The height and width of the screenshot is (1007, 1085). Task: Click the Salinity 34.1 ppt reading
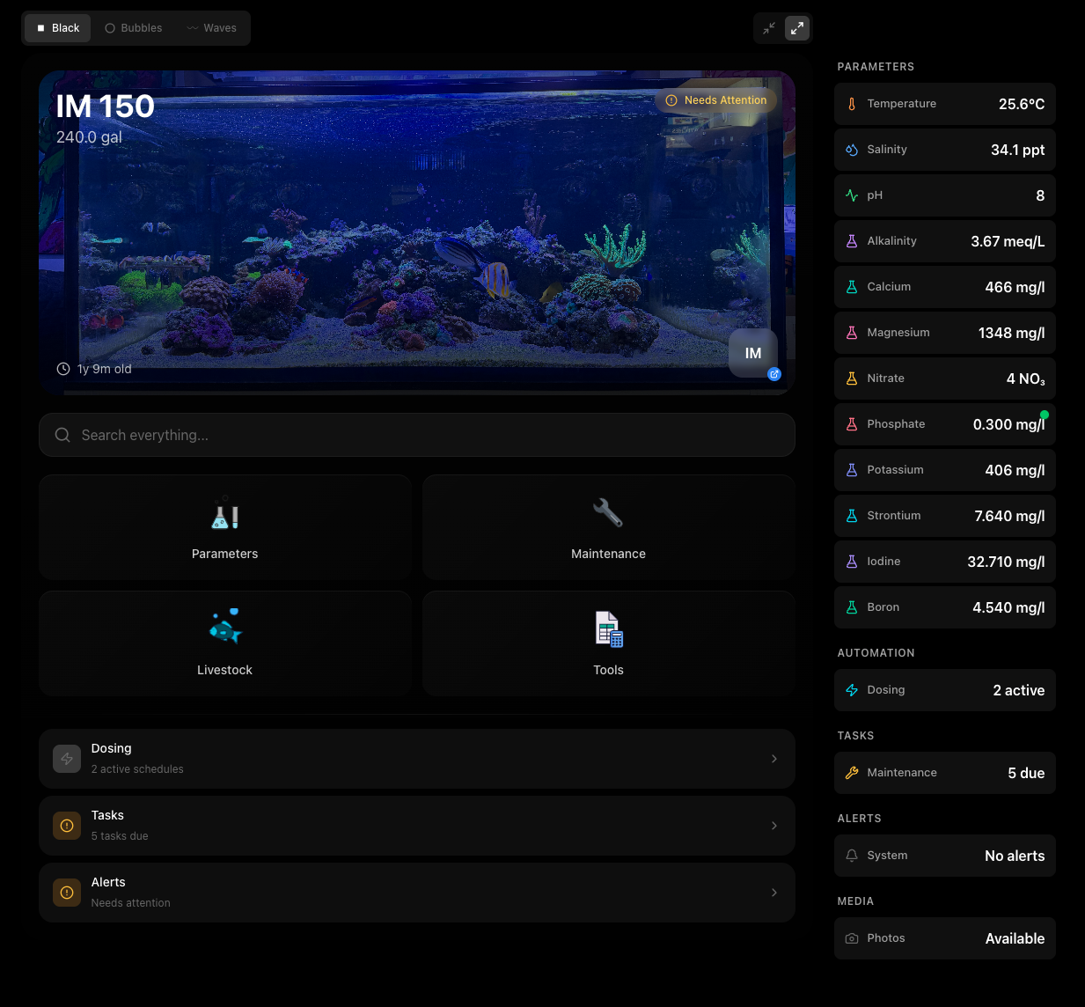click(1018, 150)
